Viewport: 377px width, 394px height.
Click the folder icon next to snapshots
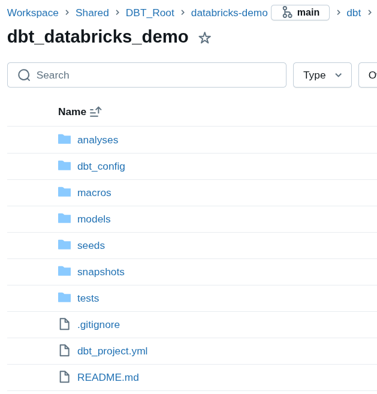[x=64, y=271]
